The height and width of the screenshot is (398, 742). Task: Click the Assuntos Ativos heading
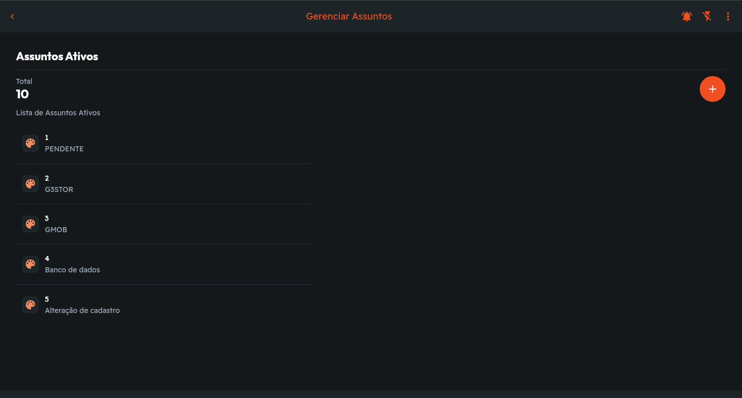pos(57,57)
